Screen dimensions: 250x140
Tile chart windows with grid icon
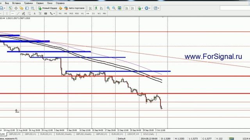[120, 8]
